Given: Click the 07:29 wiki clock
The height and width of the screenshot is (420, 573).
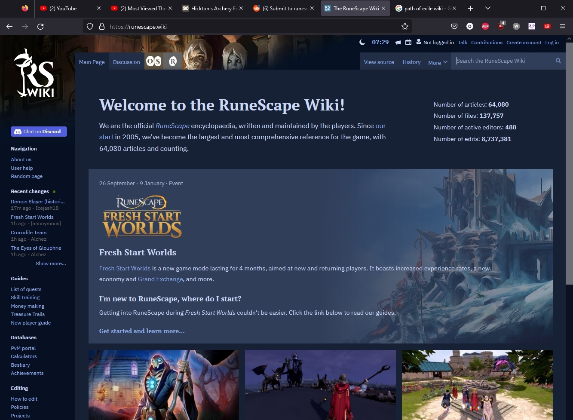Looking at the screenshot, I should tap(380, 42).
